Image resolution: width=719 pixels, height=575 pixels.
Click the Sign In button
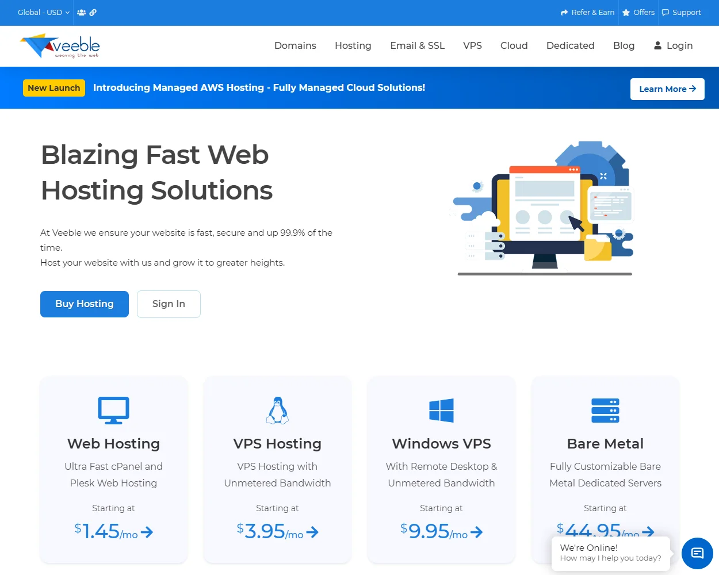tap(169, 304)
